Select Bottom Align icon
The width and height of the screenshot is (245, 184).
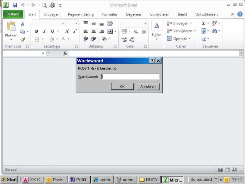pos(101,24)
